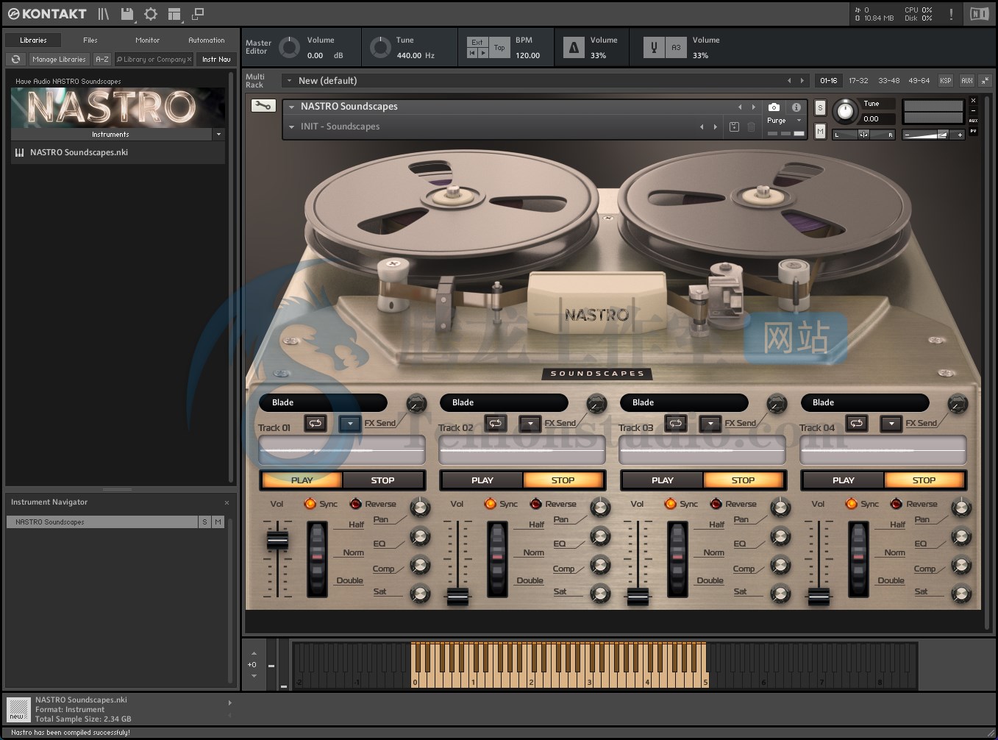
Task: Open the Track 04 sample dropdown arrow
Action: [x=891, y=424]
